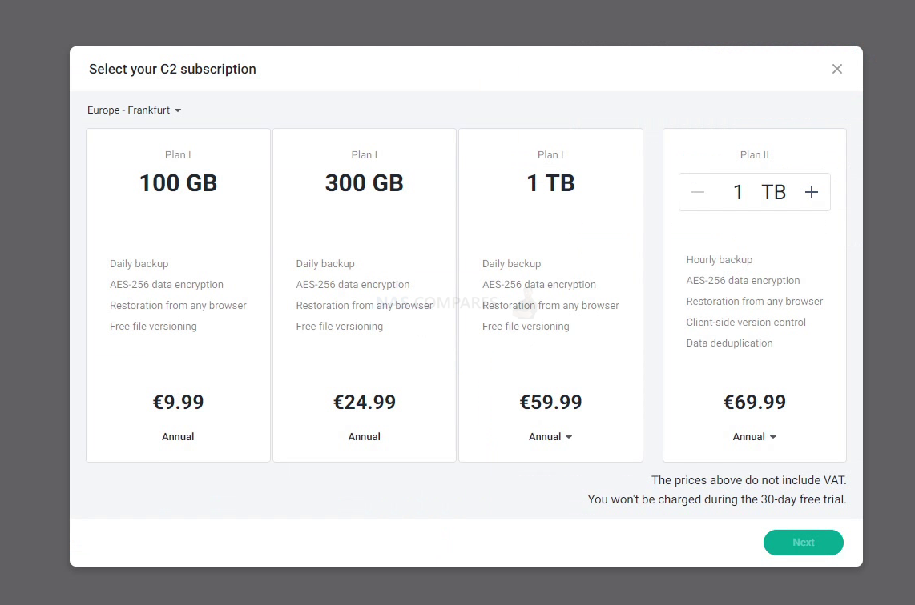The width and height of the screenshot is (915, 605).
Task: Click the 30-day free trial notice
Action: coord(716,499)
